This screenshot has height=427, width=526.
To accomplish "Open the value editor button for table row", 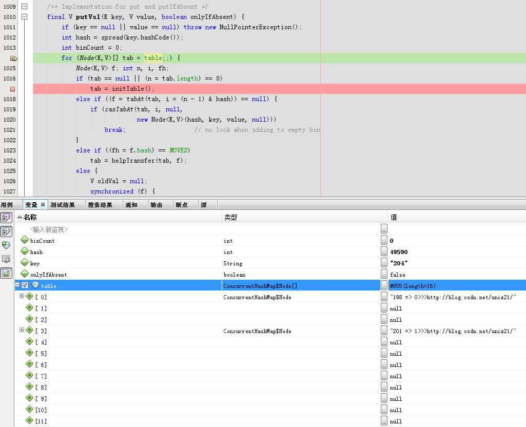I will click(x=384, y=285).
